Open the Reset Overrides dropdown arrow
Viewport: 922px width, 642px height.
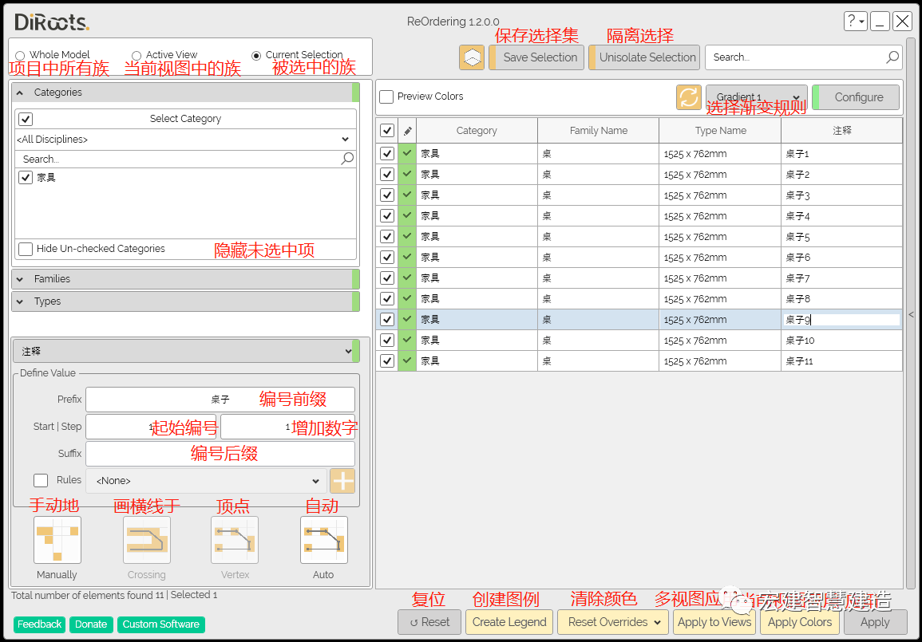coord(658,623)
